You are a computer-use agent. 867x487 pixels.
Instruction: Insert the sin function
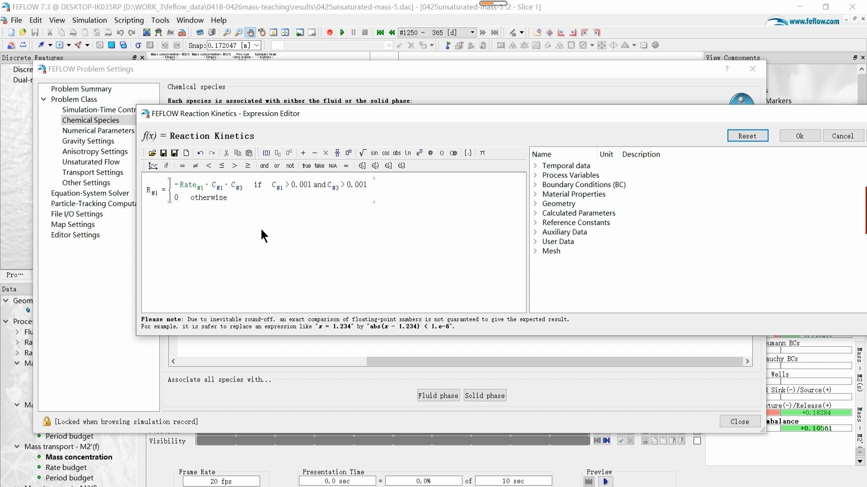pos(374,153)
